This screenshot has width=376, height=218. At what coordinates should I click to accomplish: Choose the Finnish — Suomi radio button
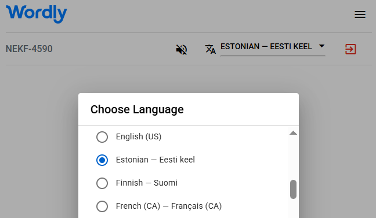pyautogui.click(x=102, y=183)
